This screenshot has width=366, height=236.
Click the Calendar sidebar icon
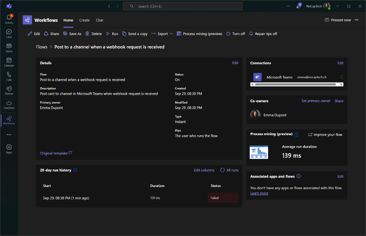click(x=9, y=62)
